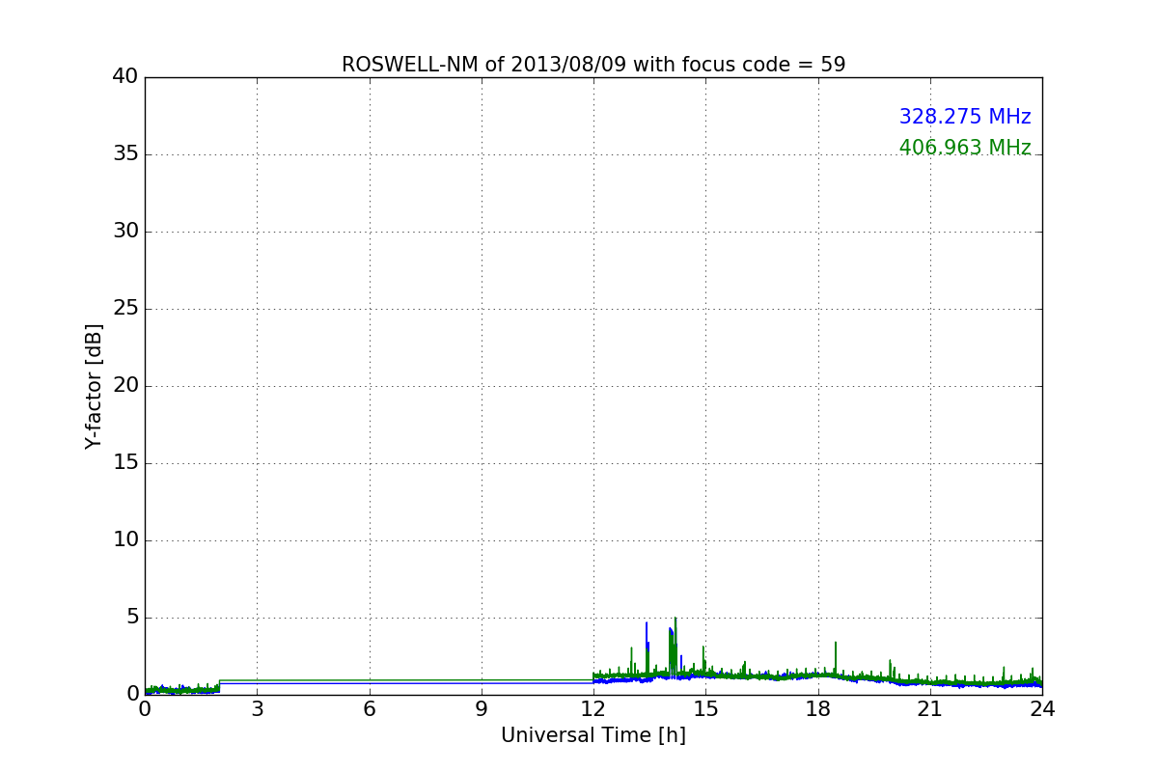Click the y-axis tick label 35
Viewport: 1158px width, 772px height.
pos(125,154)
